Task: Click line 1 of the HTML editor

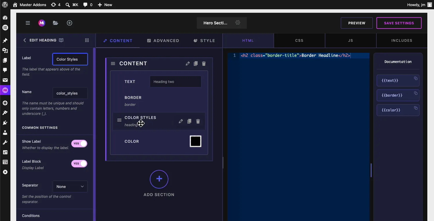Action: [298, 55]
